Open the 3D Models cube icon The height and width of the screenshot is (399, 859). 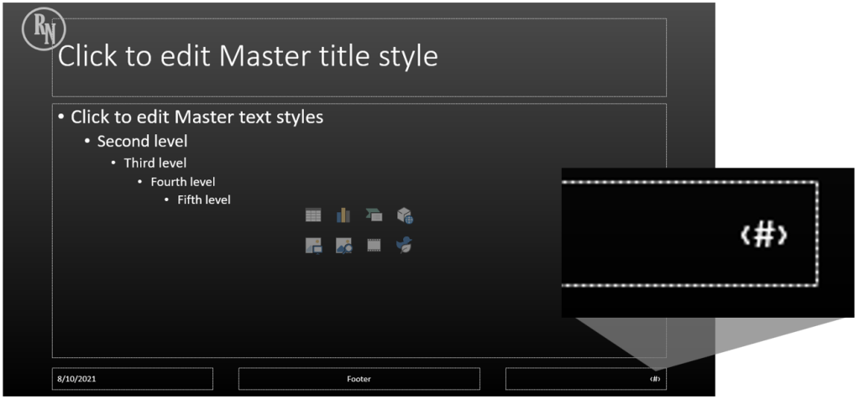405,216
